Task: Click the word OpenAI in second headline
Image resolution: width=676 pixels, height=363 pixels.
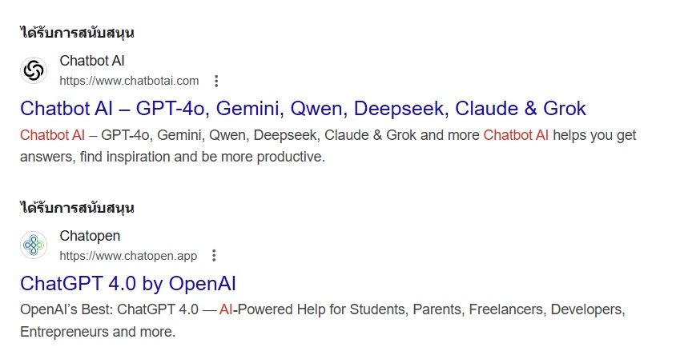Action: 202,284
